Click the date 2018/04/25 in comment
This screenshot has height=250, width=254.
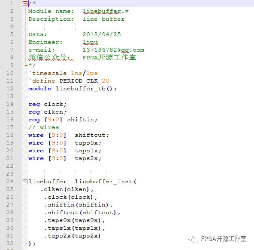(102, 34)
